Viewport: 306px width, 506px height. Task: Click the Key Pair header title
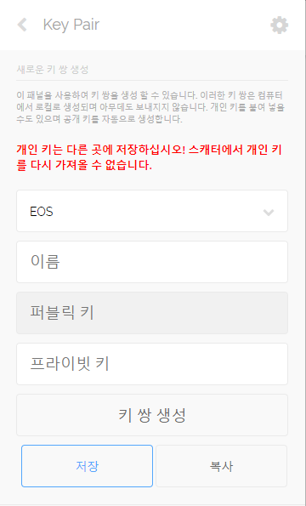pyautogui.click(x=71, y=25)
